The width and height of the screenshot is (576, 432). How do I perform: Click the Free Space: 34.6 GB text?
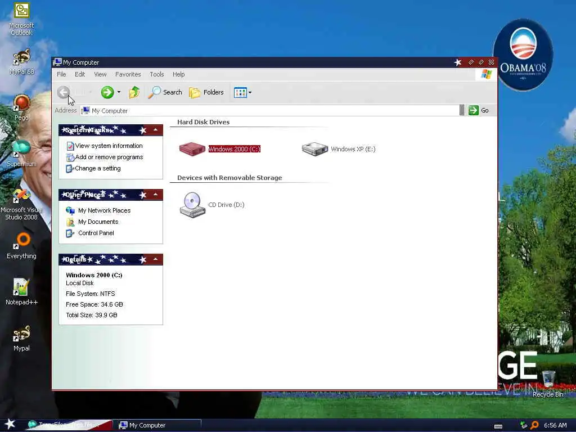[x=94, y=304]
